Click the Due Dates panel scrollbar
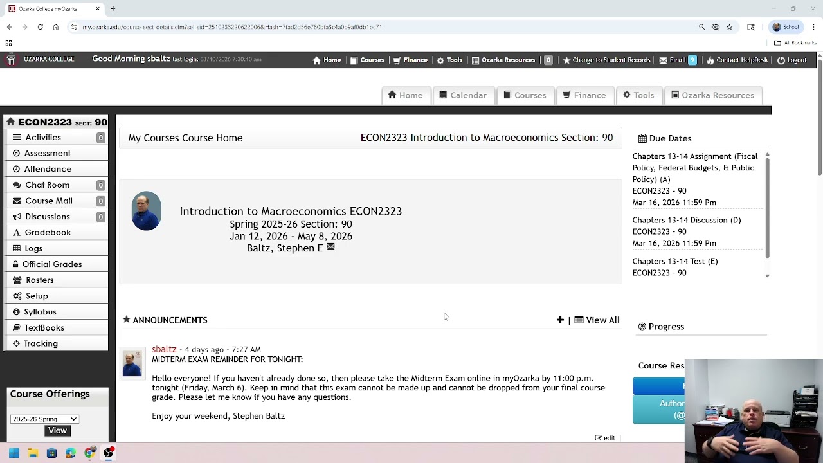Image resolution: width=823 pixels, height=463 pixels. click(767, 208)
